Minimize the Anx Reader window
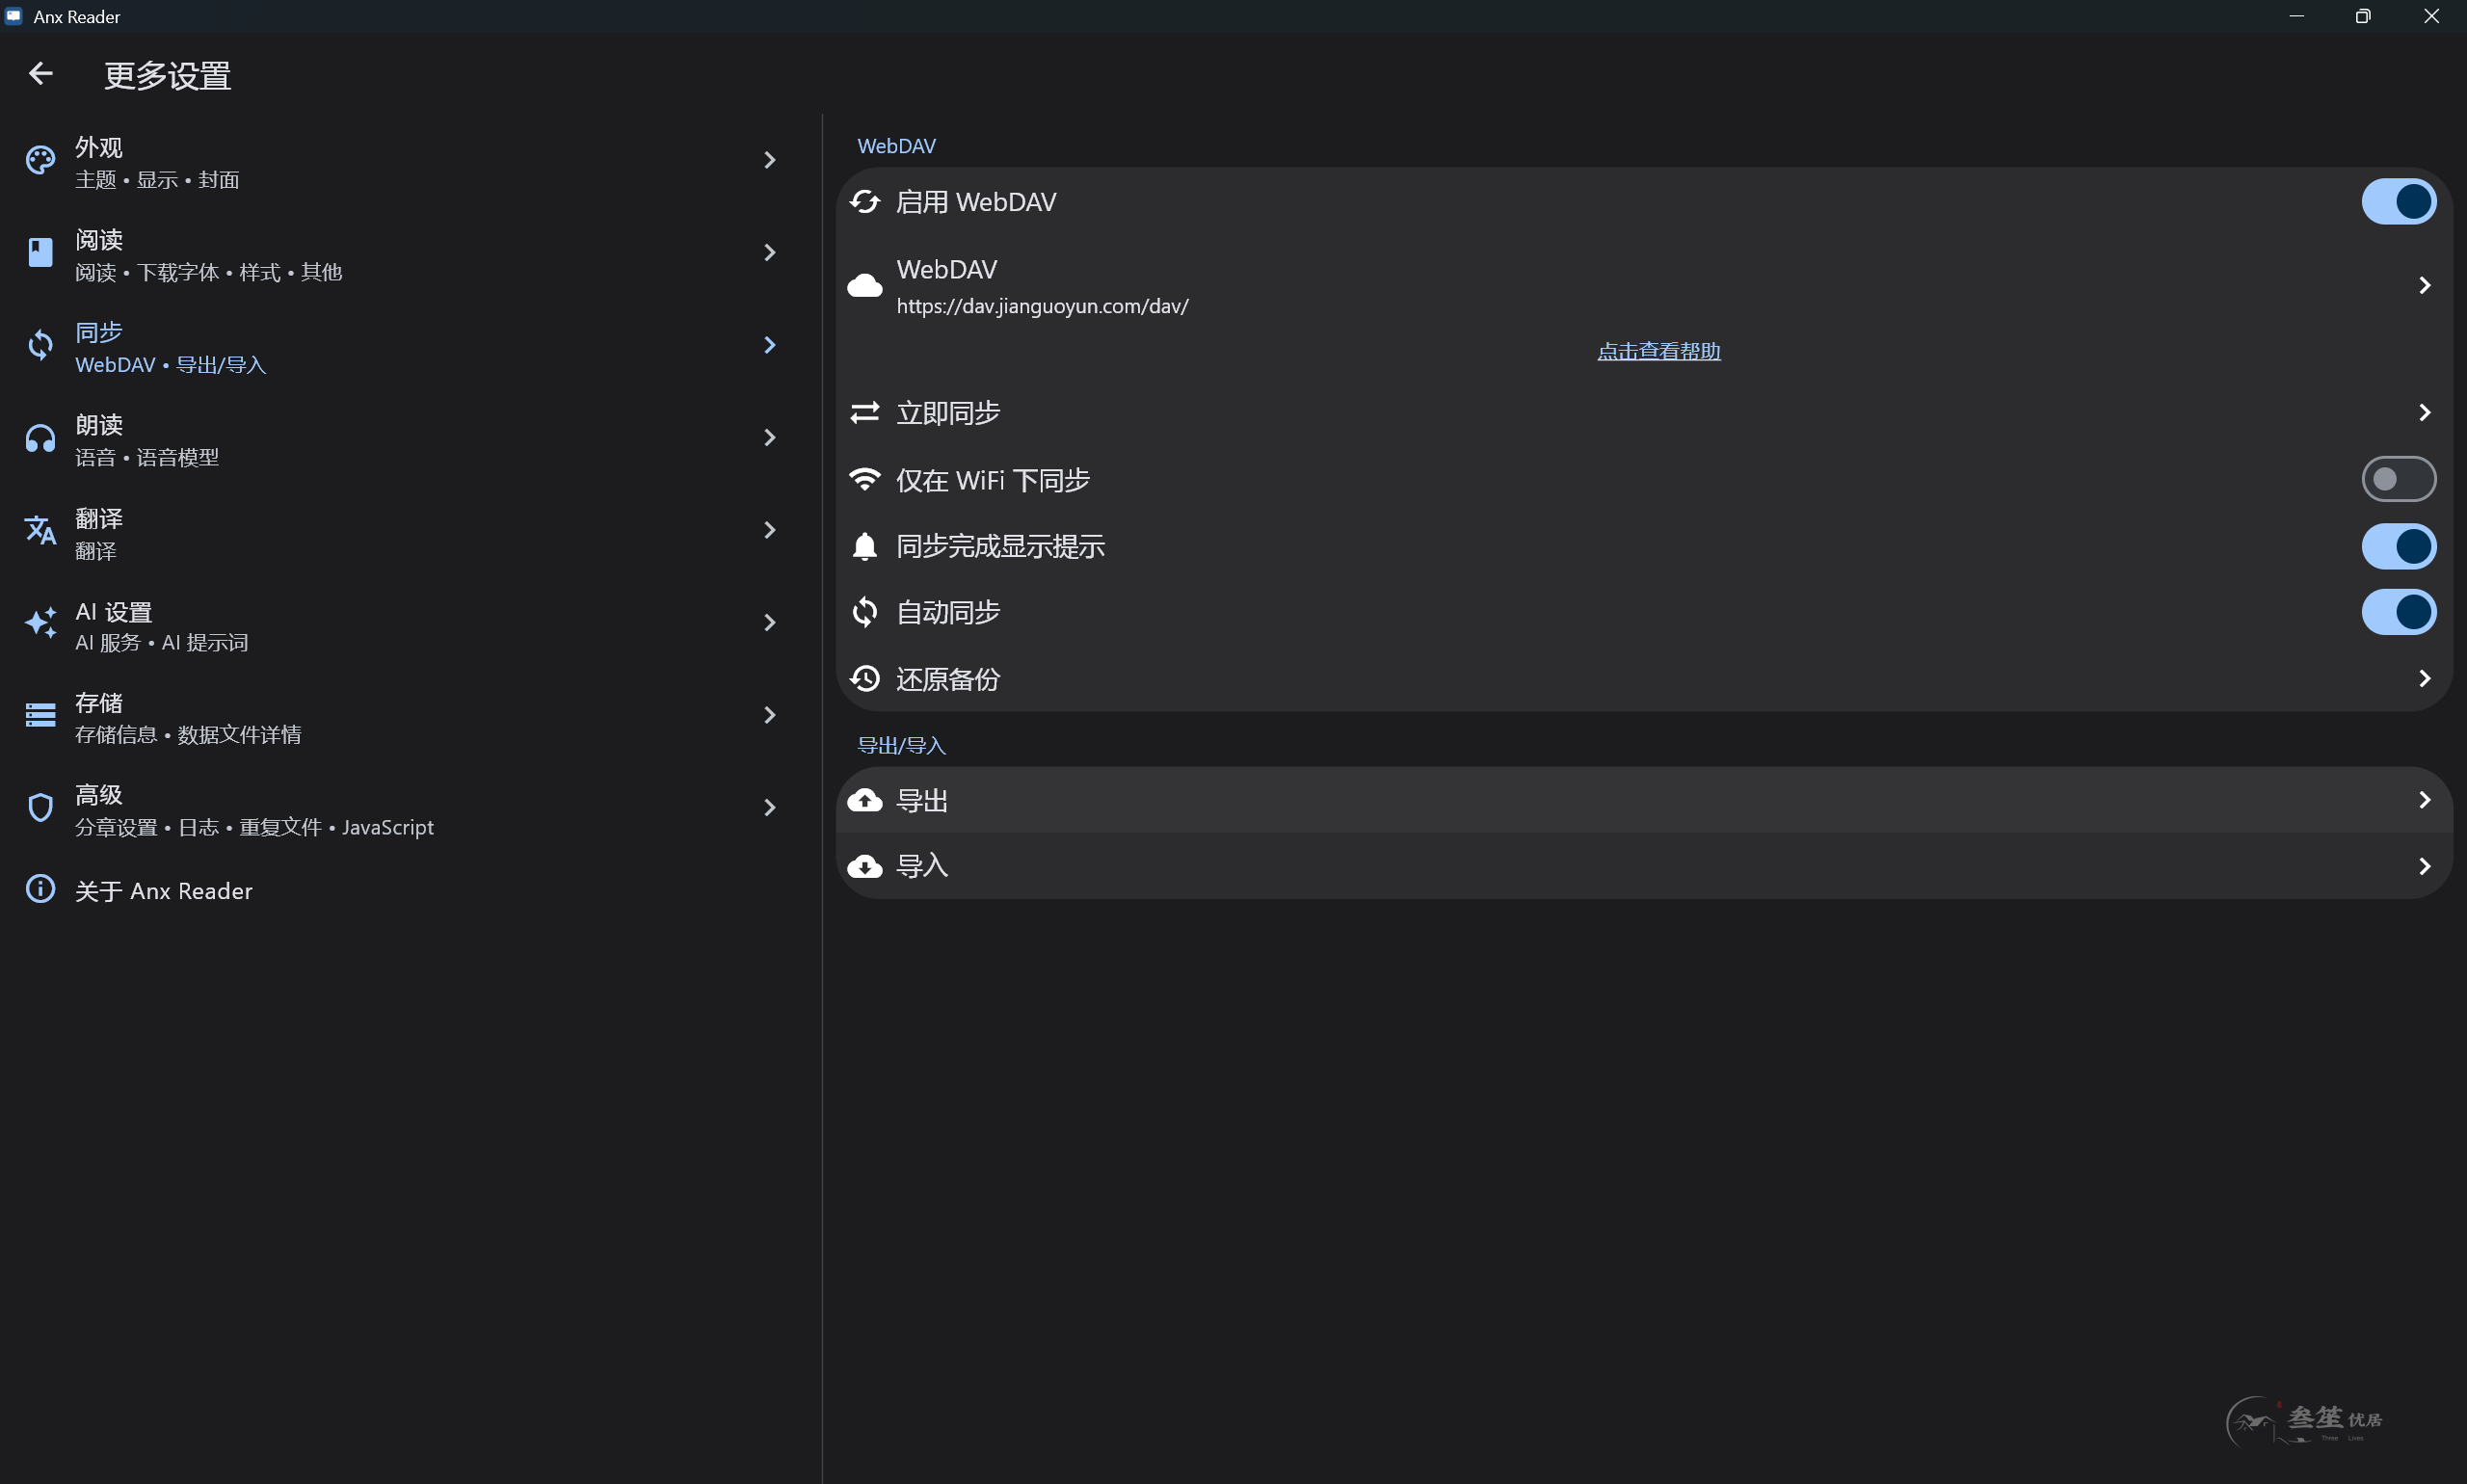Screen dimensions: 2467x1484 [2296, 16]
